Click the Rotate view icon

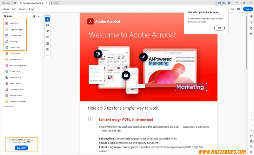(x=251, y=136)
